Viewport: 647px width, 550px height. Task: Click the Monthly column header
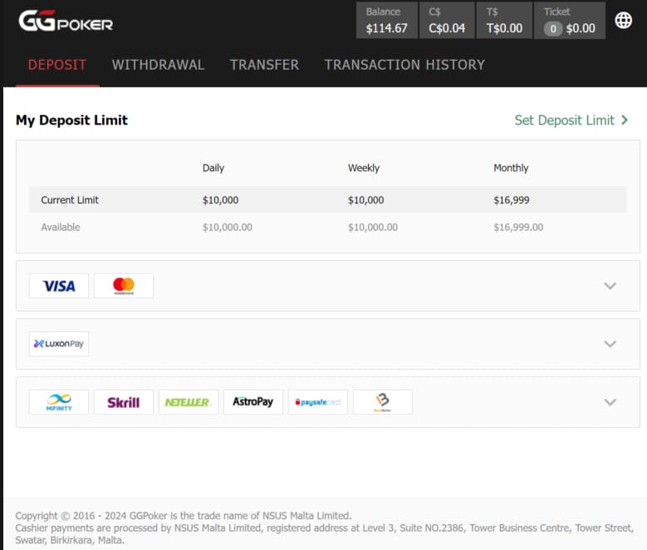(511, 168)
